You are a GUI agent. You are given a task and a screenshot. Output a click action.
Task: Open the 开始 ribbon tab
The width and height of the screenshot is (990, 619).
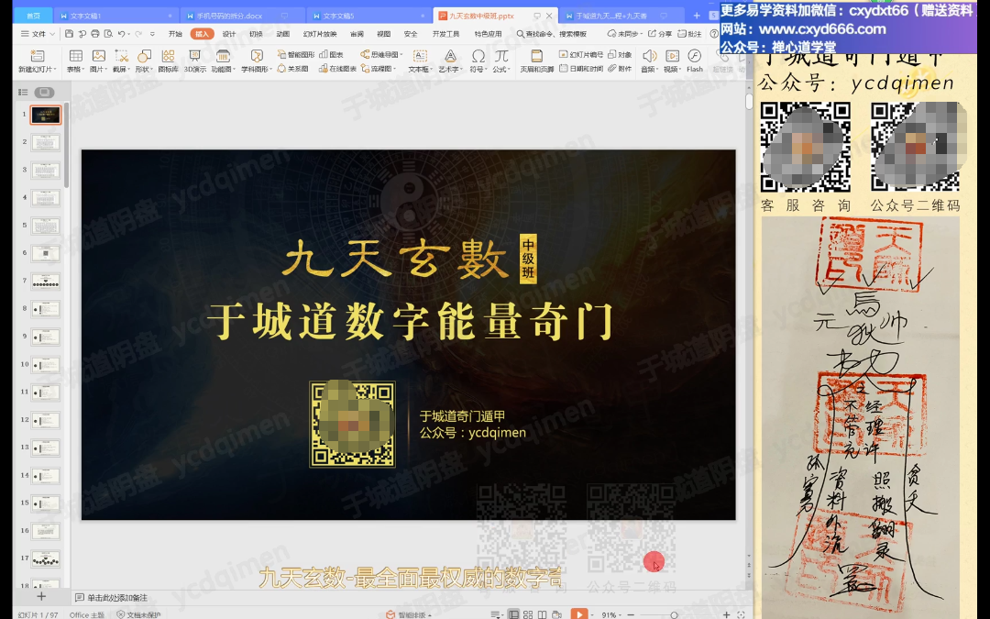(x=175, y=34)
